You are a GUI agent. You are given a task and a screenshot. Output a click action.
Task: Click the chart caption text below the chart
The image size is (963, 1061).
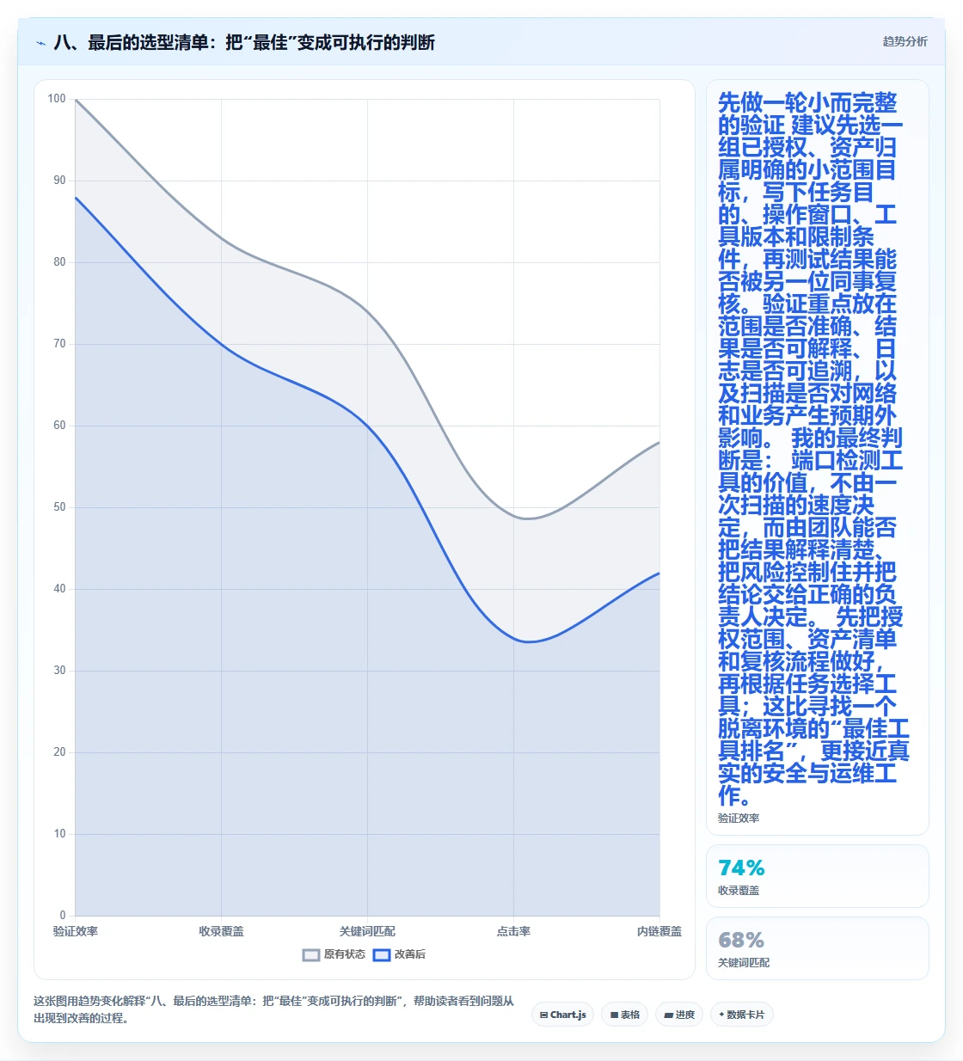(274, 1009)
